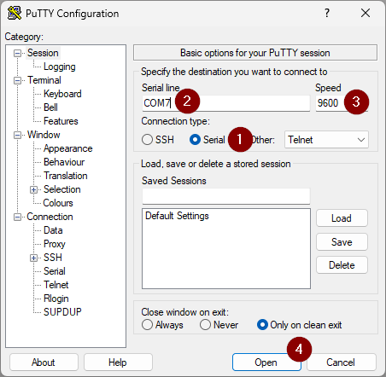The height and width of the screenshot is (377, 386).
Task: Go to the Proxy settings category
Action: [x=55, y=244]
